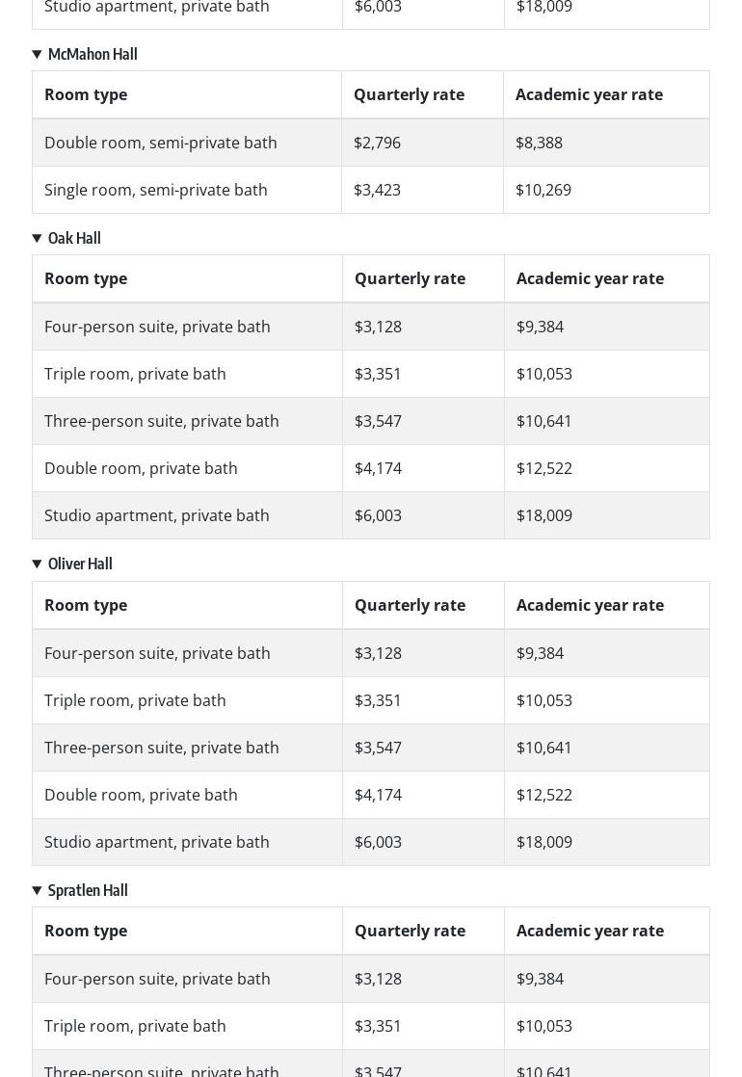Click Oliver Hall's Room type header
The image size is (742, 1077).
pyautogui.click(x=86, y=605)
